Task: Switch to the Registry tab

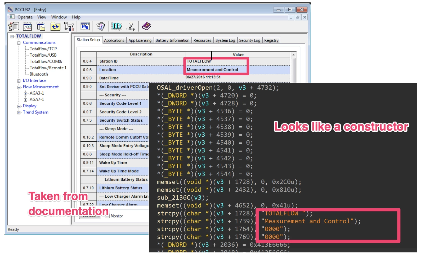Action: click(x=271, y=40)
